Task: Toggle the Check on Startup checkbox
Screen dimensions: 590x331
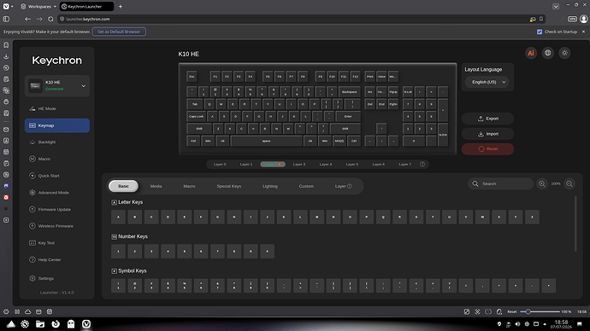Action: (540, 32)
